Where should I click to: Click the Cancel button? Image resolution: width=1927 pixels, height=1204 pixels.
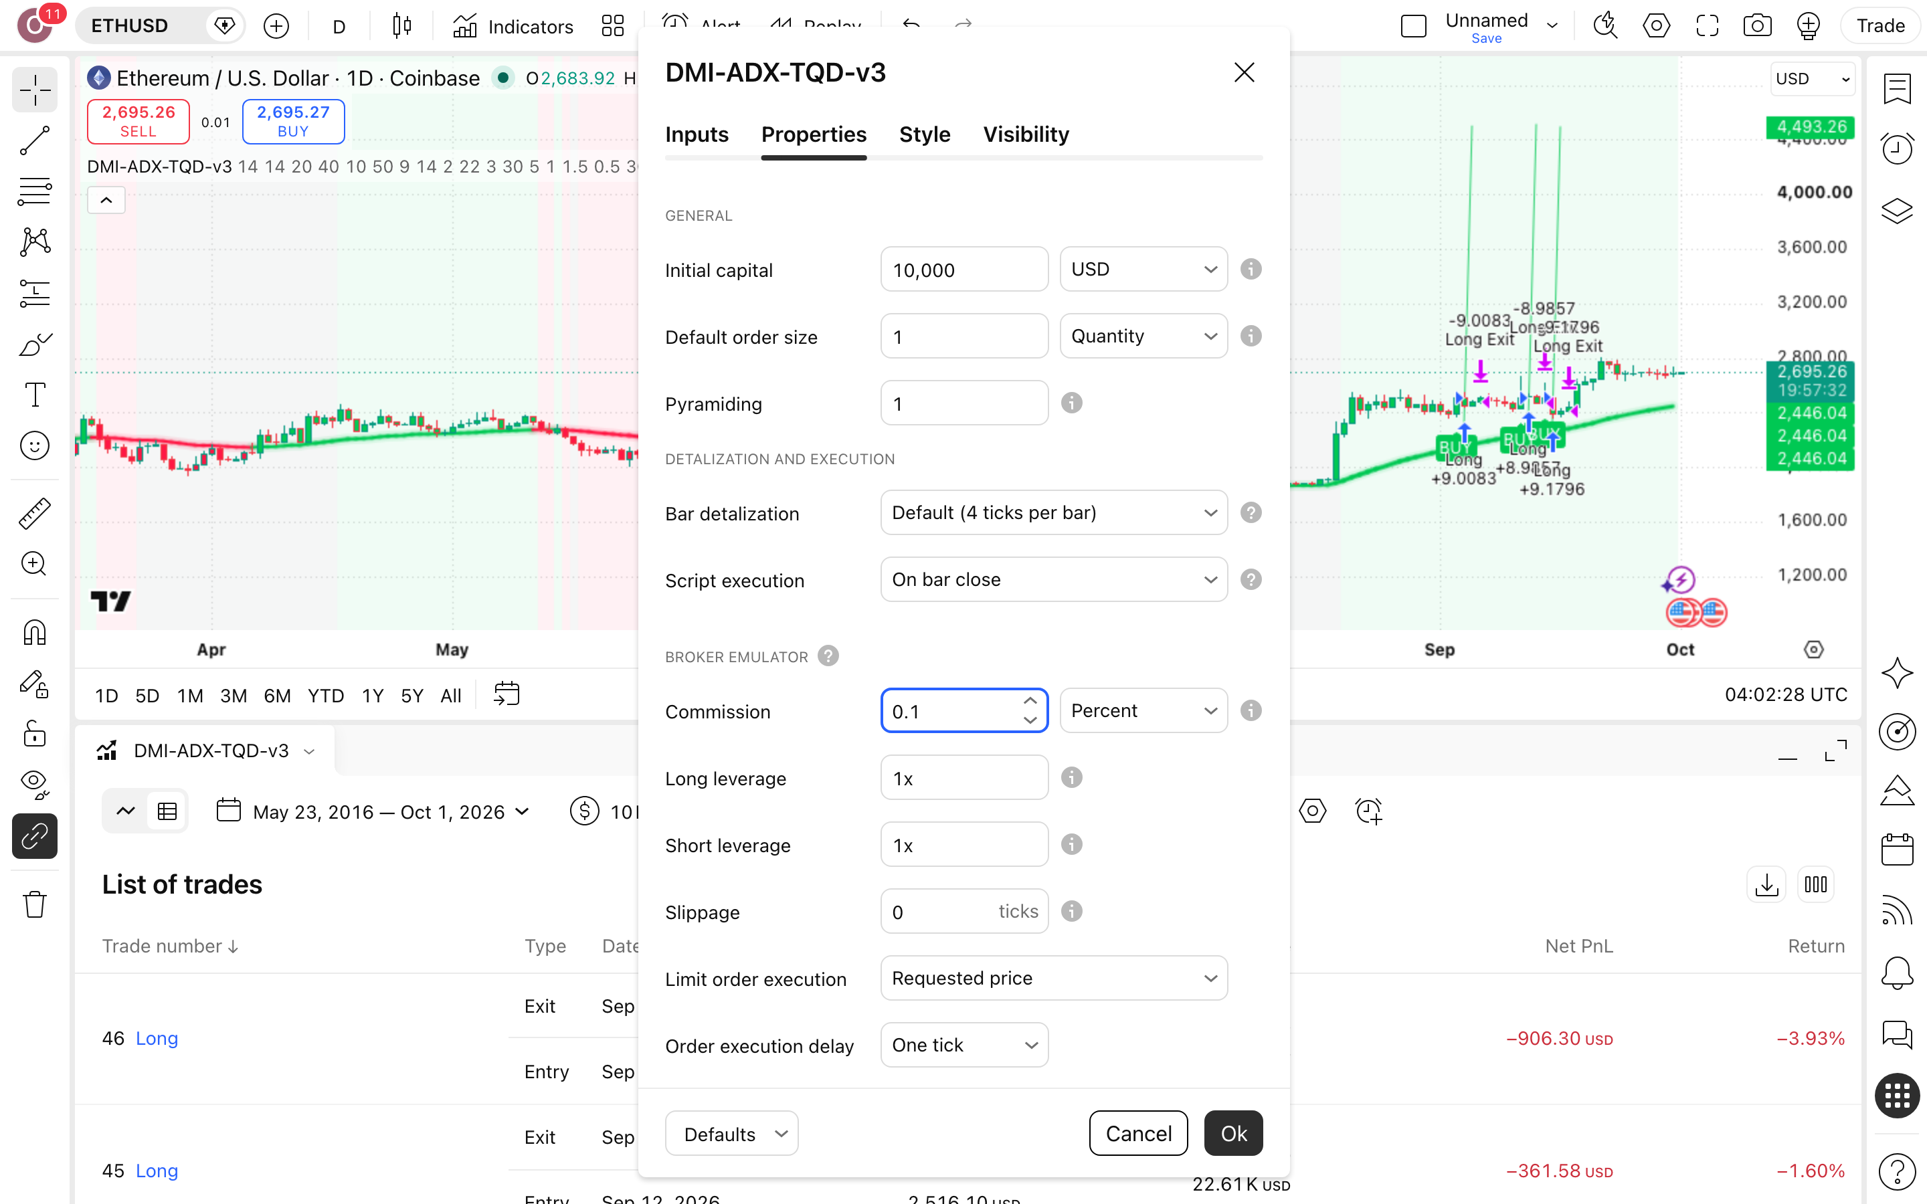(1139, 1133)
